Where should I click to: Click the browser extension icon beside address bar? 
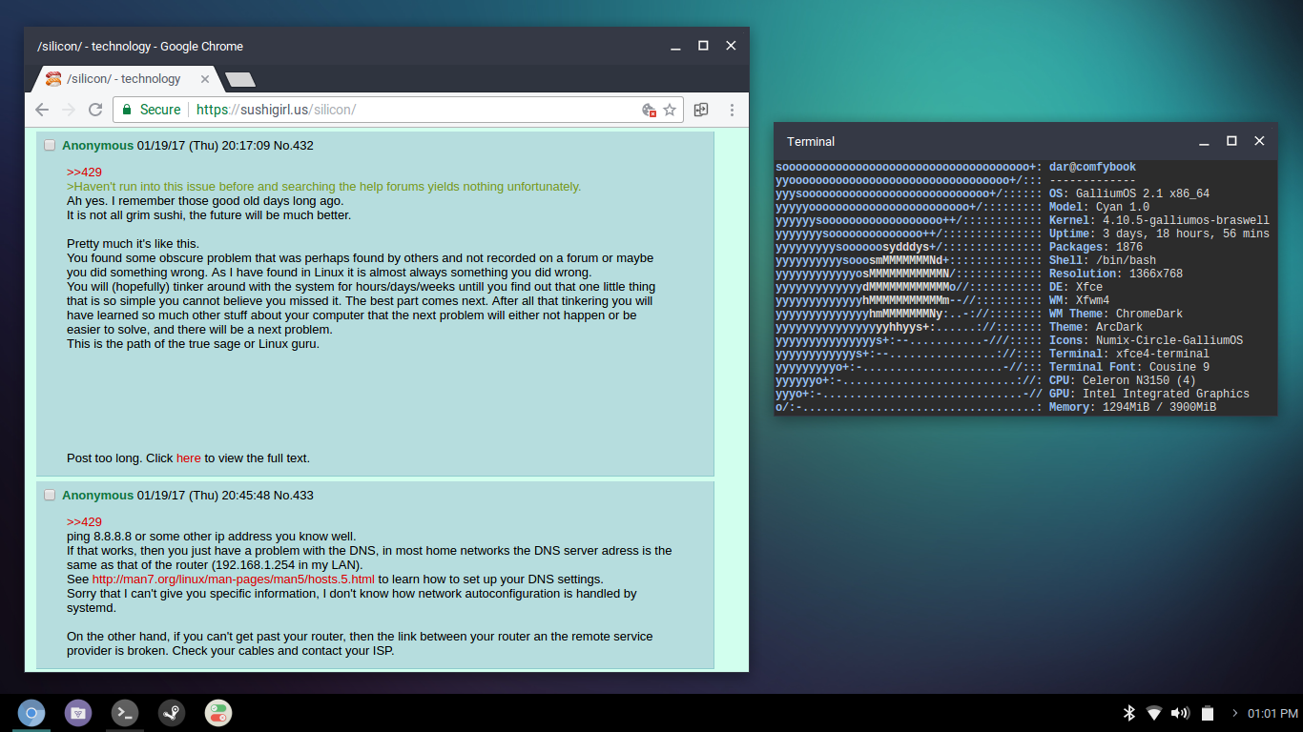click(701, 110)
